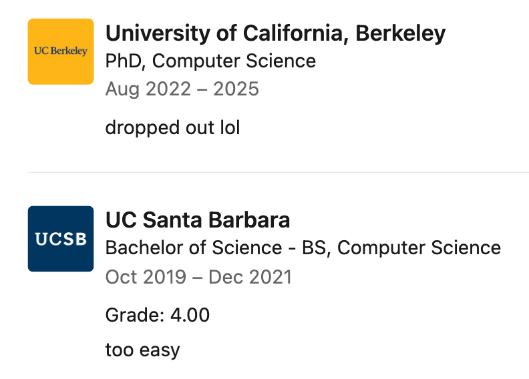Click the "dropped out lol" description
This screenshot has height=379, width=529.
click(172, 127)
